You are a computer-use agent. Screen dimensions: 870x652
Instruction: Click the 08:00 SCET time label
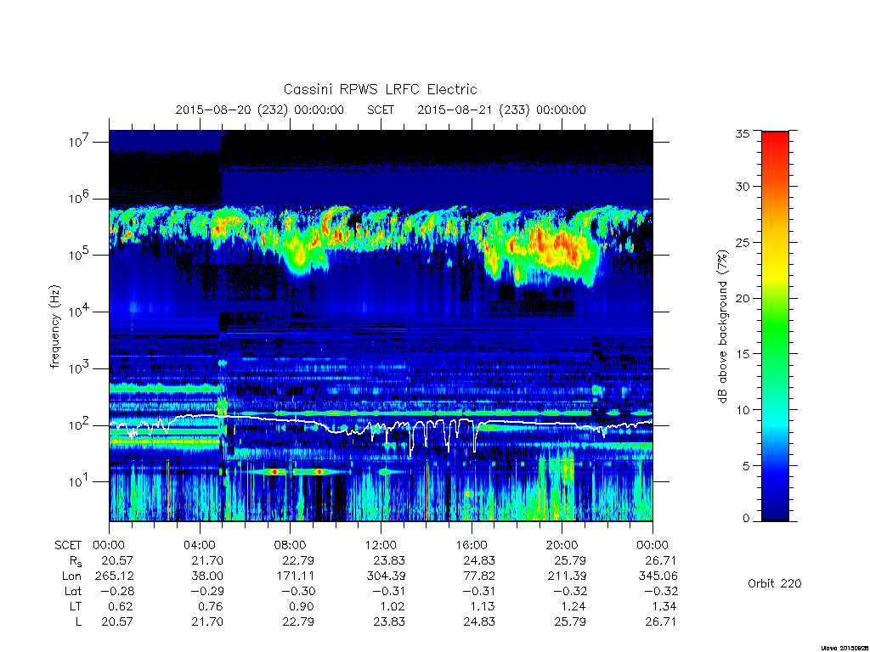[x=291, y=545]
